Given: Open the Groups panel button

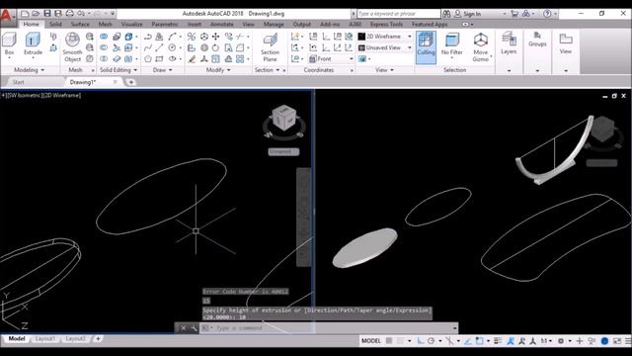Looking at the screenshot, I should [537, 40].
